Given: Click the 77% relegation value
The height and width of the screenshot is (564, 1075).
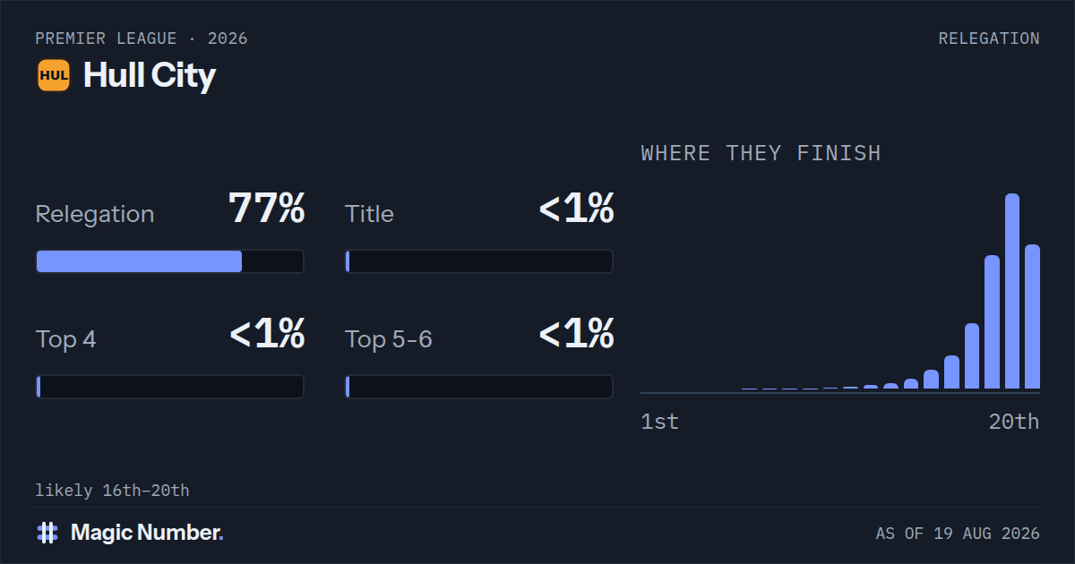Looking at the screenshot, I should click(267, 209).
